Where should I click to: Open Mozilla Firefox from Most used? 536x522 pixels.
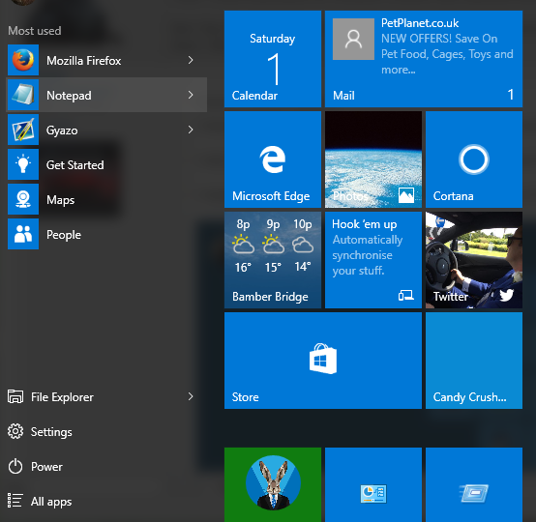click(106, 60)
